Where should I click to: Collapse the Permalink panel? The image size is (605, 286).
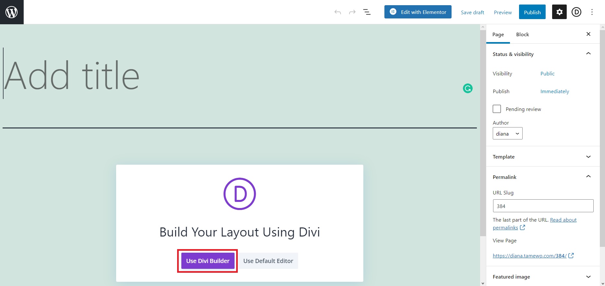point(543,177)
